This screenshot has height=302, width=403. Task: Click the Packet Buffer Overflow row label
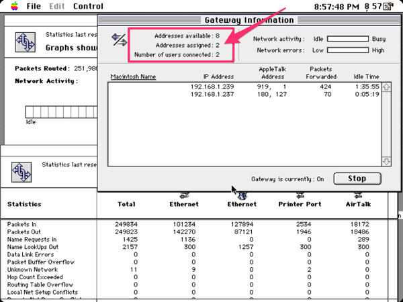pos(41,262)
